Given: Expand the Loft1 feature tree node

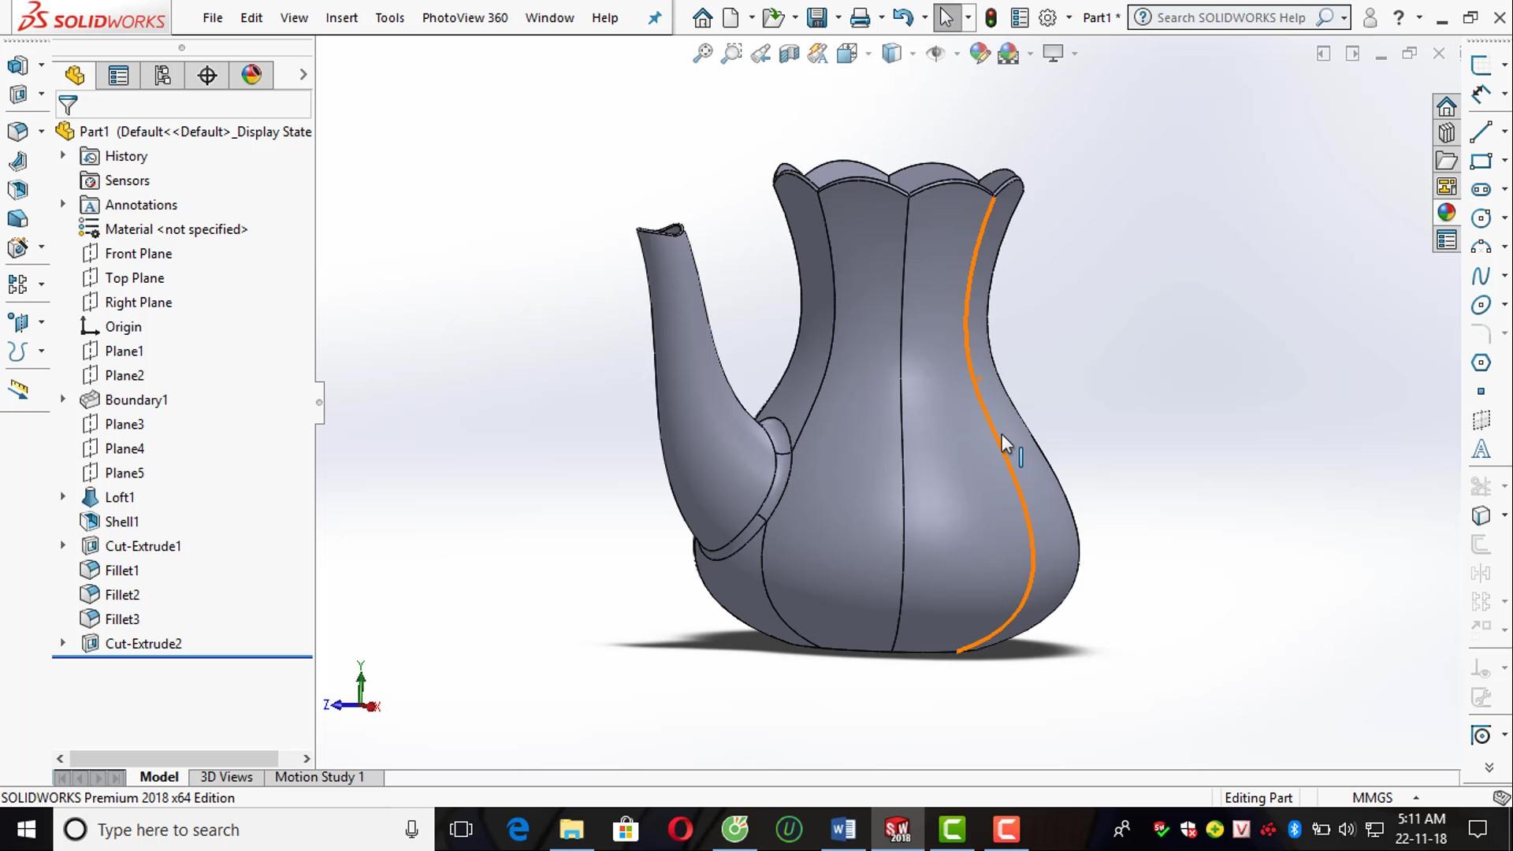Looking at the screenshot, I should click(63, 496).
